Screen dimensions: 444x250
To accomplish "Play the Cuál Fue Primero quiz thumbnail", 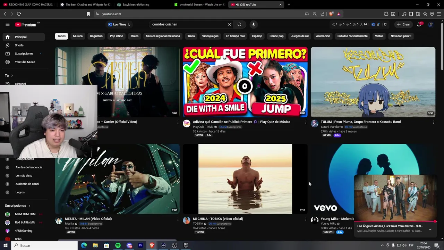I will [245, 82].
